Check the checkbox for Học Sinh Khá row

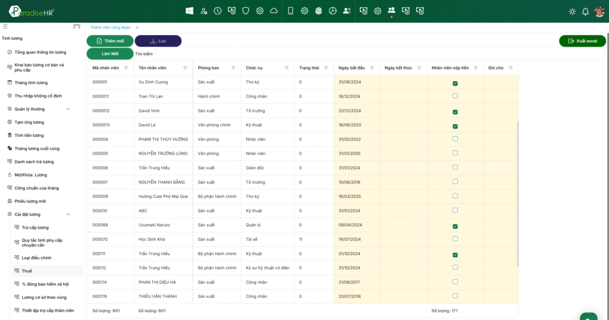(455, 239)
